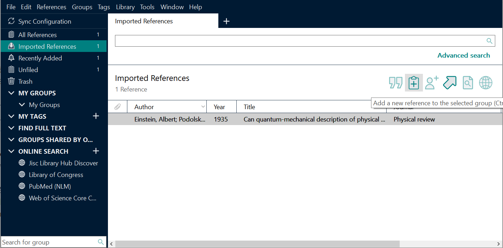Click the reference search input field
The height and width of the screenshot is (248, 503).
click(305, 41)
